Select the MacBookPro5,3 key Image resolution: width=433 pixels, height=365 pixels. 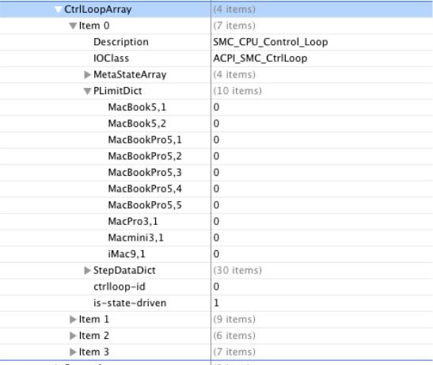coord(145,173)
